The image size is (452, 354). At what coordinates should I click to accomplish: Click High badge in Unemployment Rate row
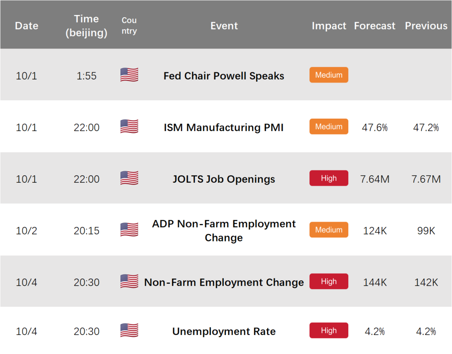(328, 330)
